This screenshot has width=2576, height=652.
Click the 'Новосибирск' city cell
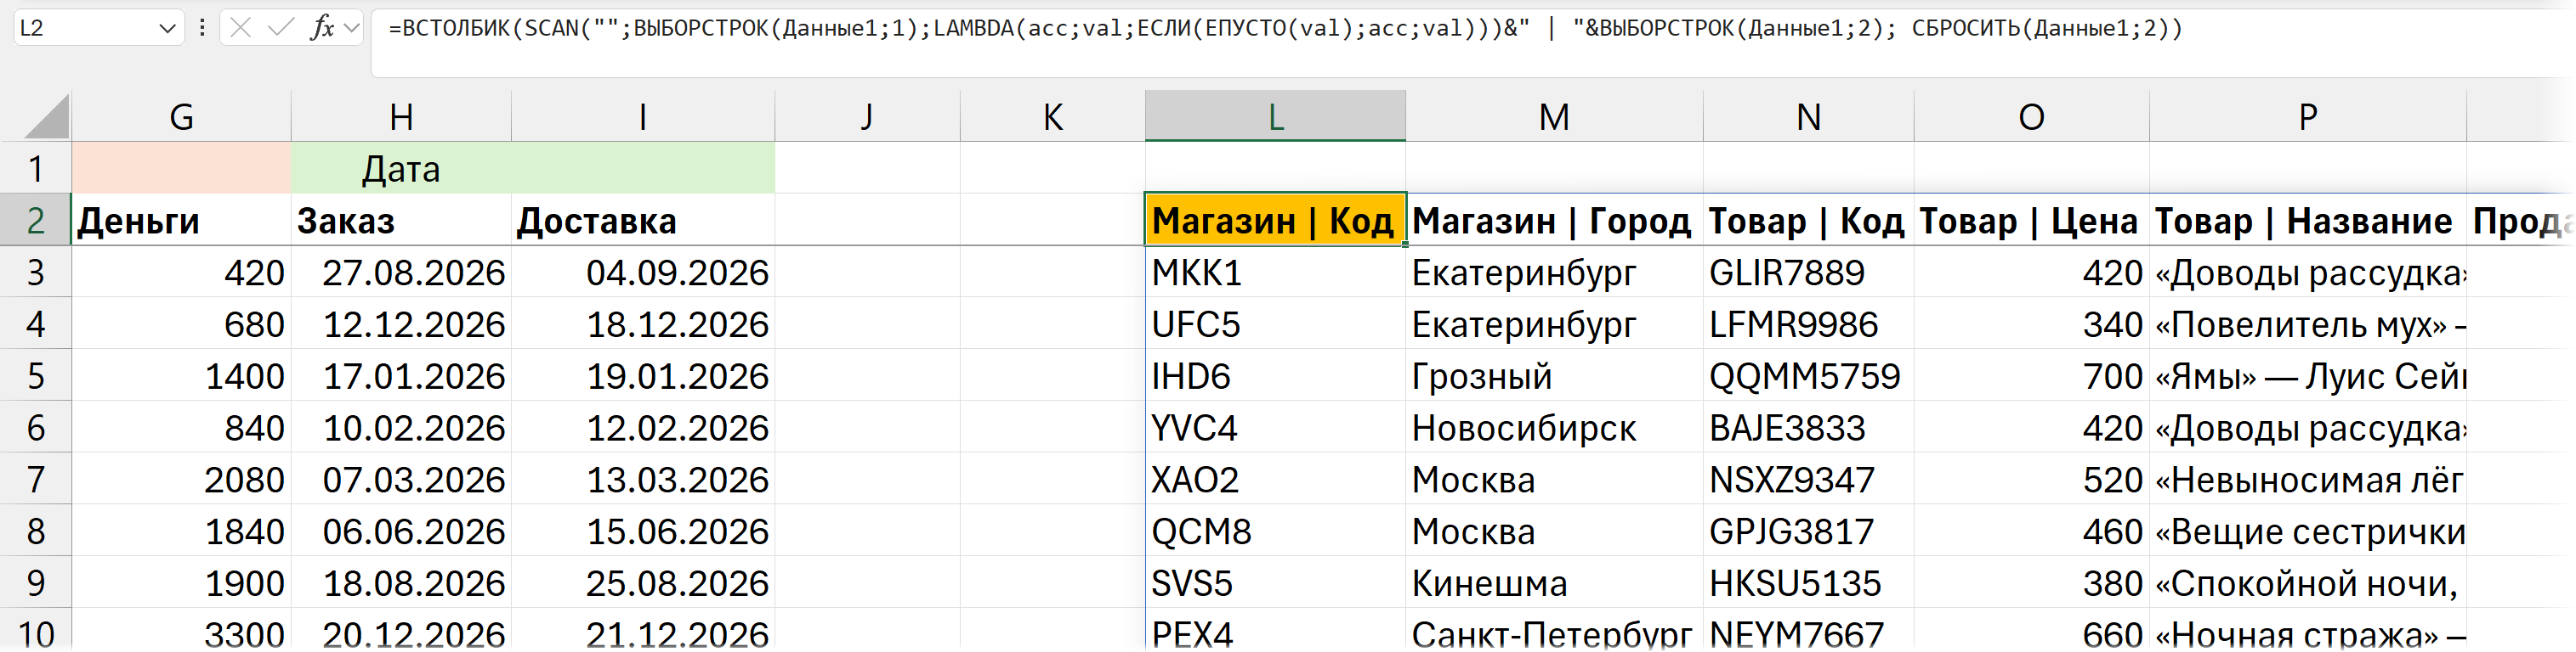tap(1554, 427)
